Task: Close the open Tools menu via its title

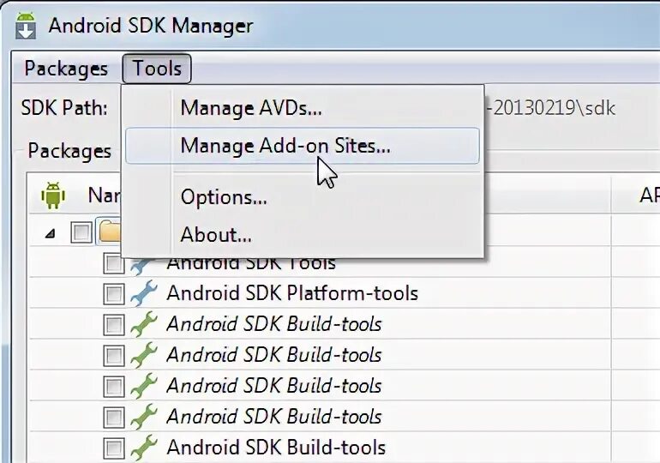Action: 157,69
